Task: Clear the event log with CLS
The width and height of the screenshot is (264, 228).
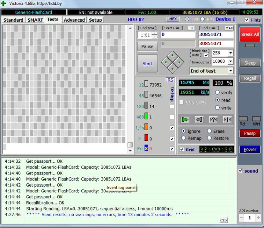Action: point(223,220)
